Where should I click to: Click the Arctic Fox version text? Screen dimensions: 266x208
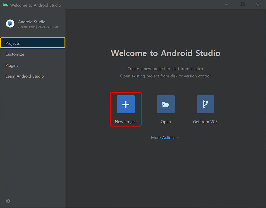click(40, 27)
